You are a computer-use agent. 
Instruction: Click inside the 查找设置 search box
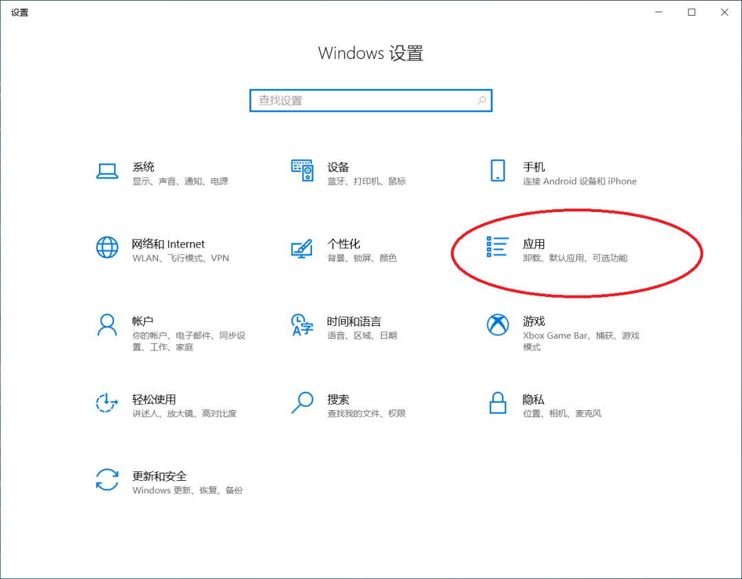coord(364,101)
